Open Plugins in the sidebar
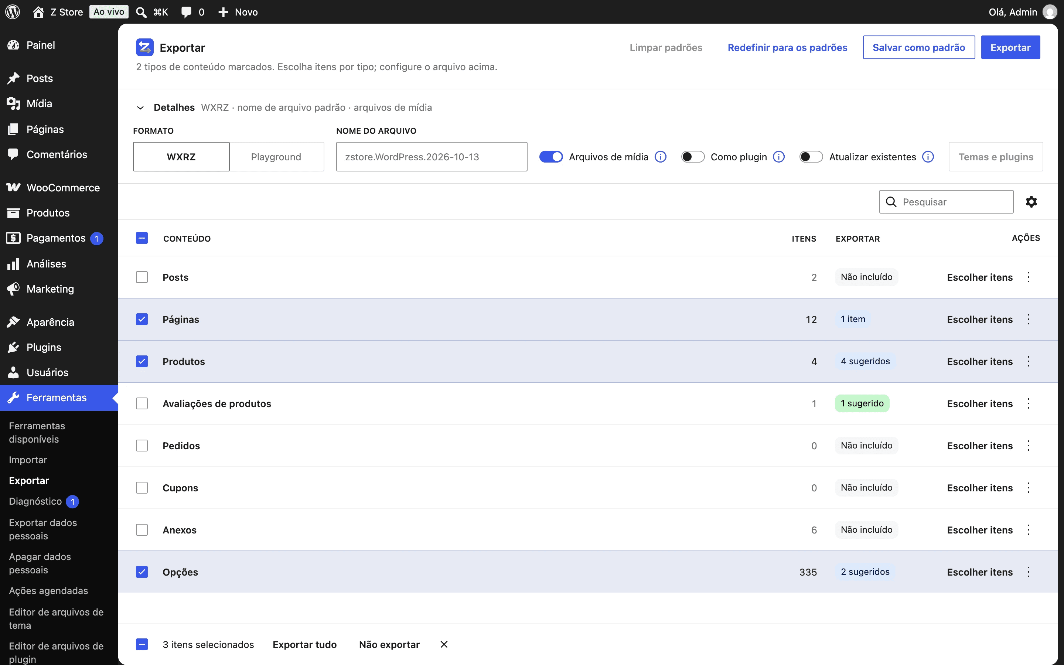This screenshot has width=1064, height=665. pyautogui.click(x=59, y=347)
